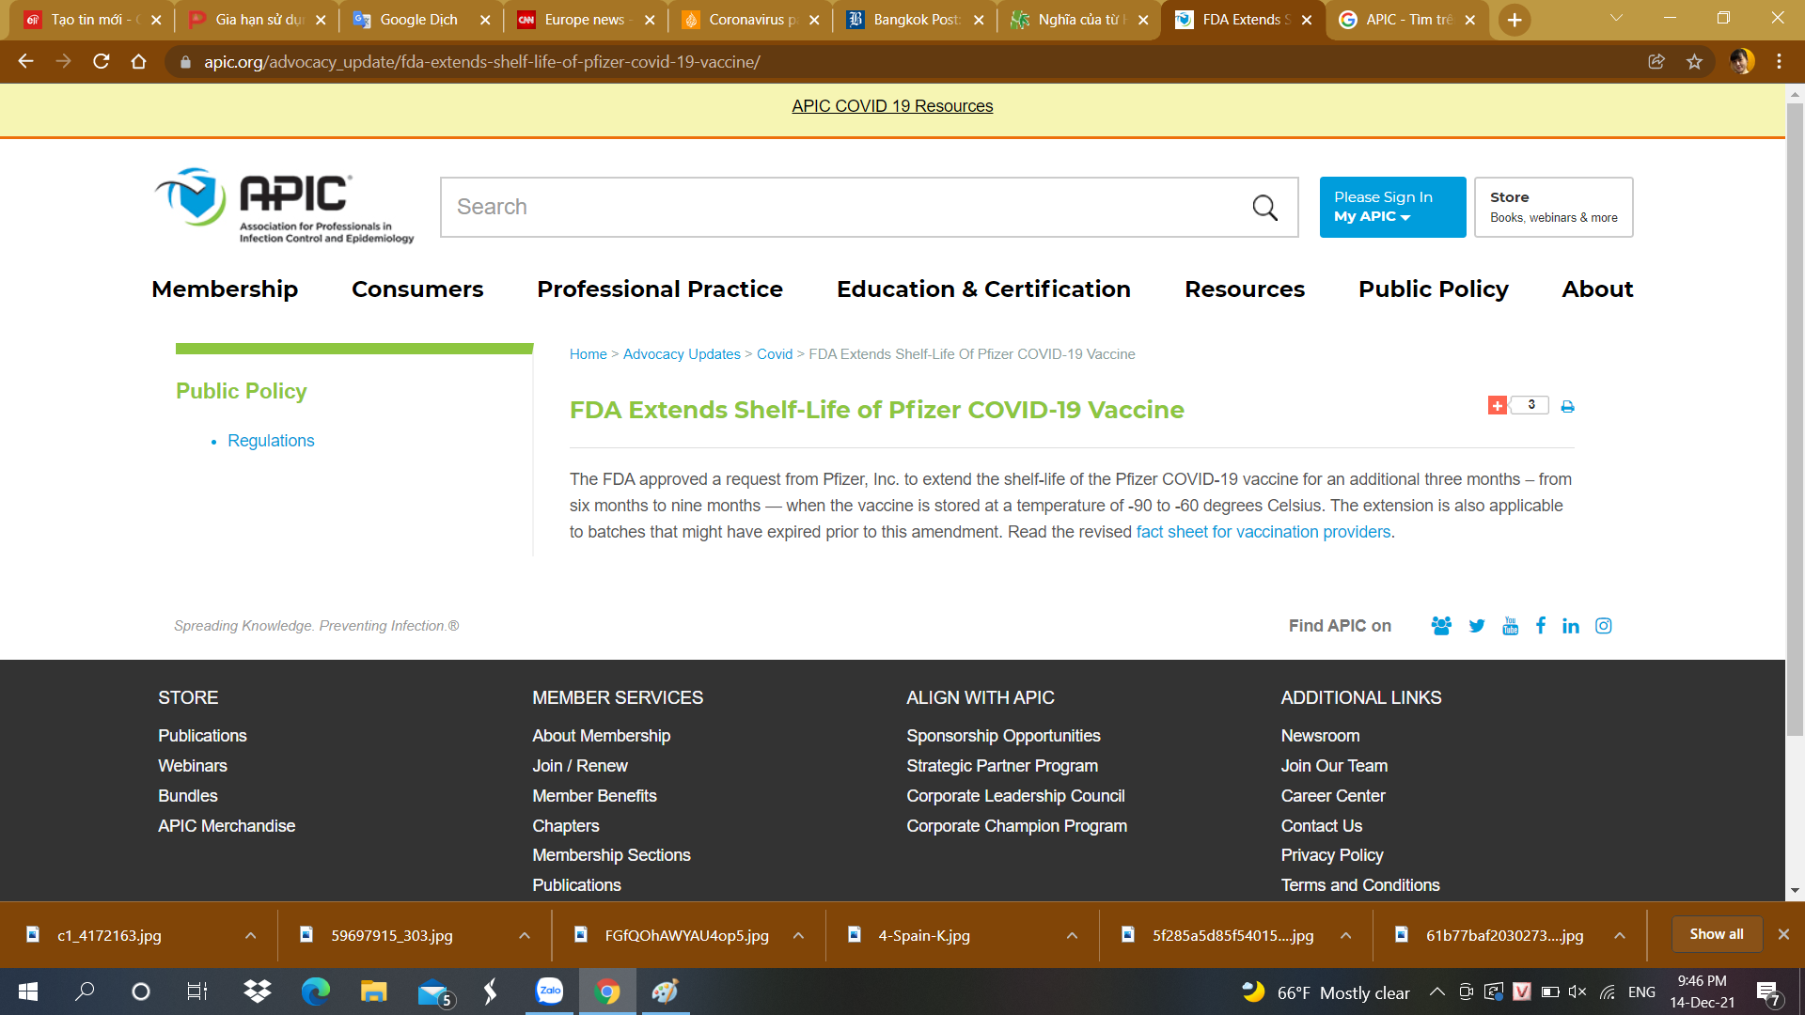This screenshot has height=1015, width=1805.
Task: Open Join / Renew footer link
Action: 579,766
